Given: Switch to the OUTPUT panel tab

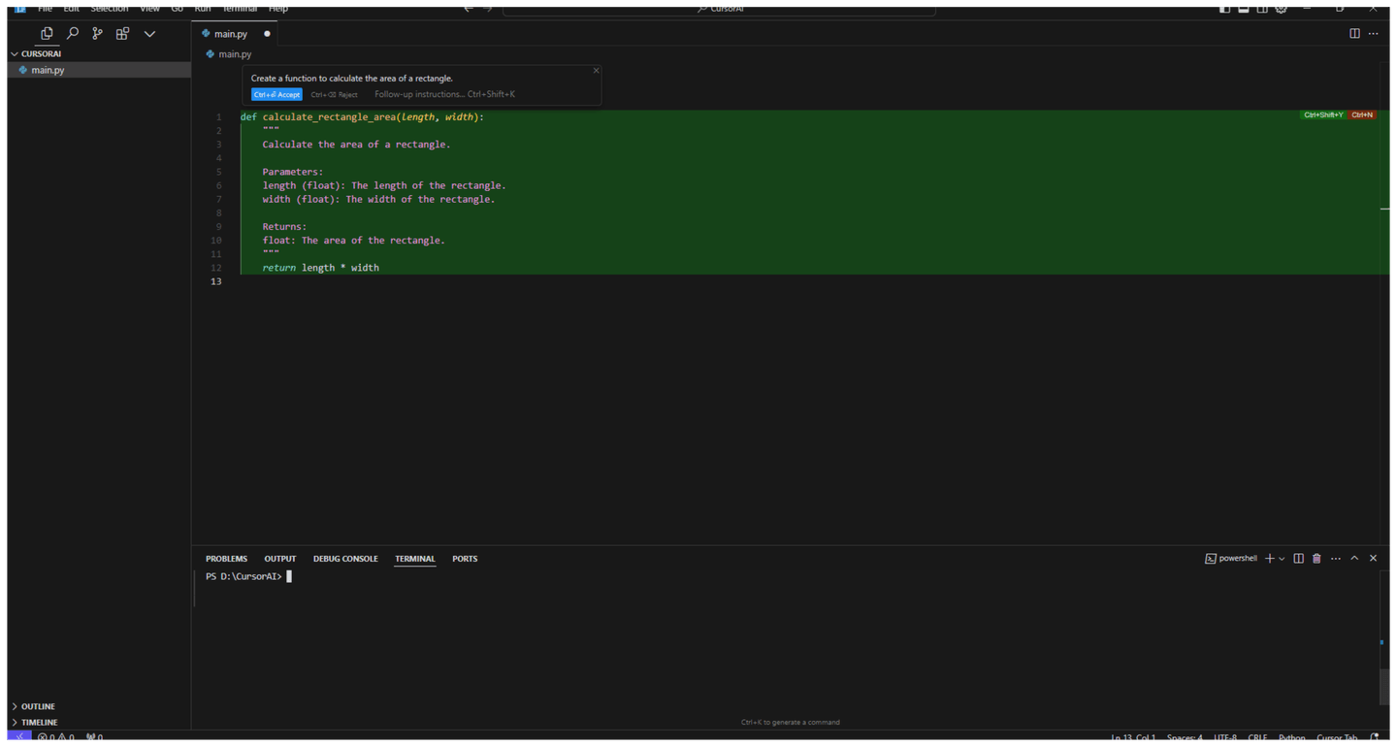Looking at the screenshot, I should [280, 559].
